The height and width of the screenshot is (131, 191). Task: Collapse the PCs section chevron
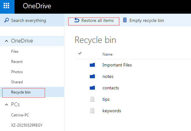[6, 104]
